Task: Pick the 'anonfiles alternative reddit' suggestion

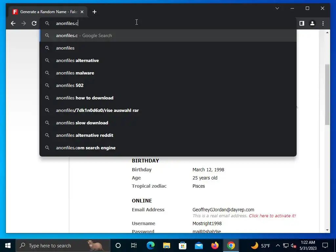Action: [168, 135]
